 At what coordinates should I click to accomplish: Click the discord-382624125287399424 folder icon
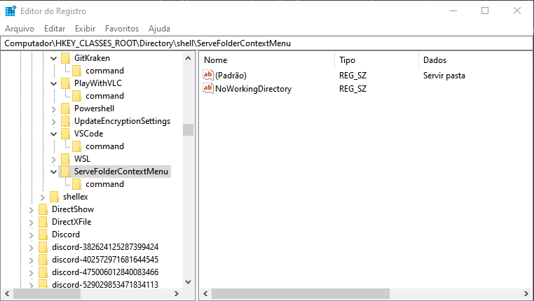point(43,247)
